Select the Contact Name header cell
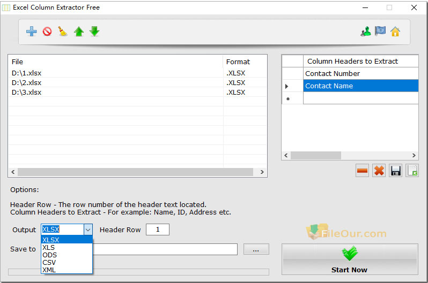 coord(360,86)
